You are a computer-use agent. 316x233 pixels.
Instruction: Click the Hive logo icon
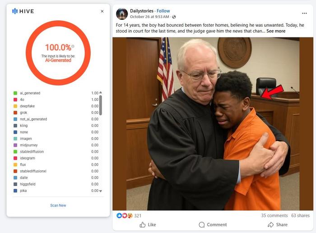tap(15, 11)
